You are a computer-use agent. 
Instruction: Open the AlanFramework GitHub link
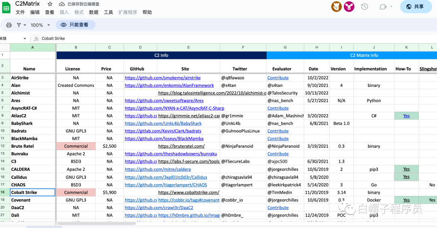coord(169,86)
